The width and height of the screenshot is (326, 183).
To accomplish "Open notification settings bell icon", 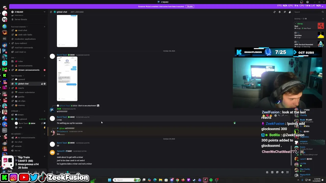I will [x=279, y=12].
